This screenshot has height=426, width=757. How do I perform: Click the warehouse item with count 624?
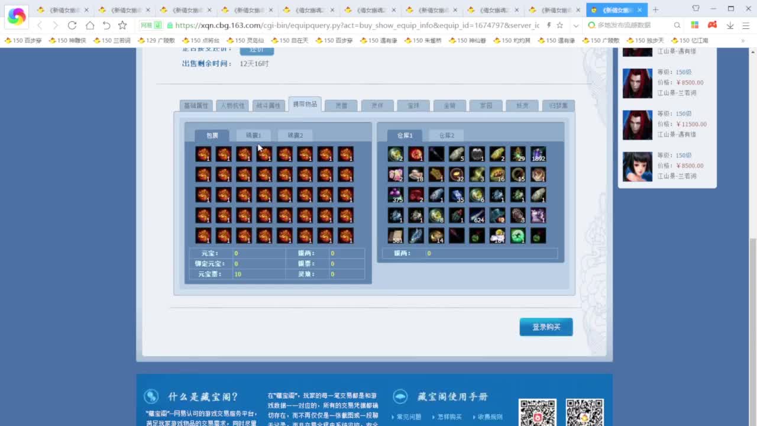(477, 215)
